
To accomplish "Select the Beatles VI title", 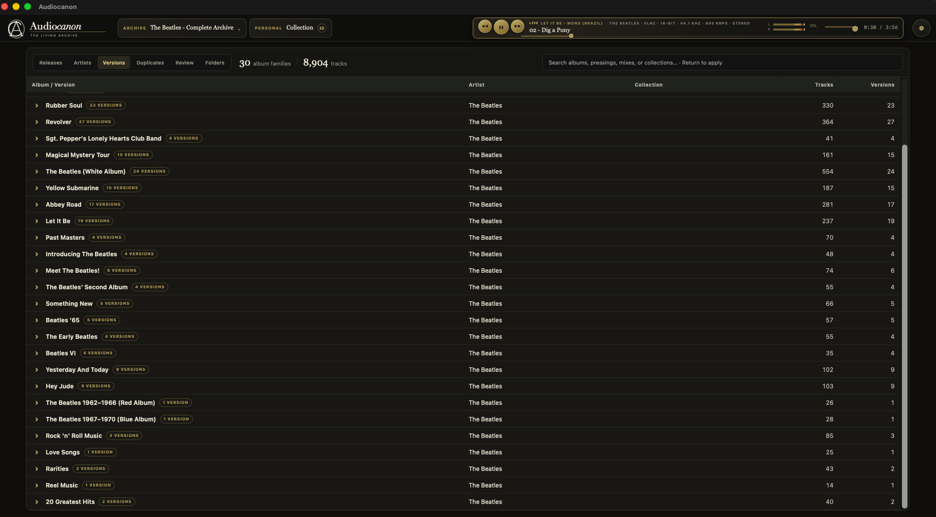I will (61, 353).
